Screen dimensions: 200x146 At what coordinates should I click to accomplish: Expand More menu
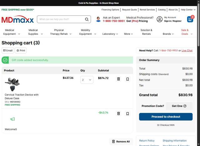tap(128, 34)
